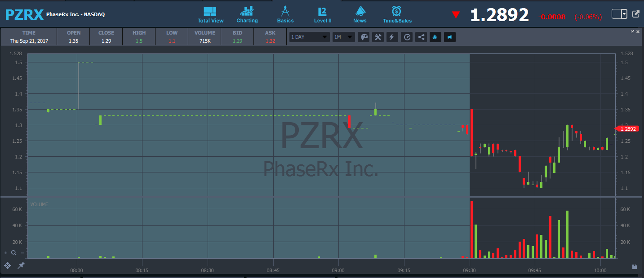Close the chart panel
Screen dimensions: 644x278
pos(638,31)
